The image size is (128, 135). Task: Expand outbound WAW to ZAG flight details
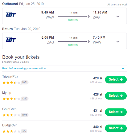click(x=118, y=17)
